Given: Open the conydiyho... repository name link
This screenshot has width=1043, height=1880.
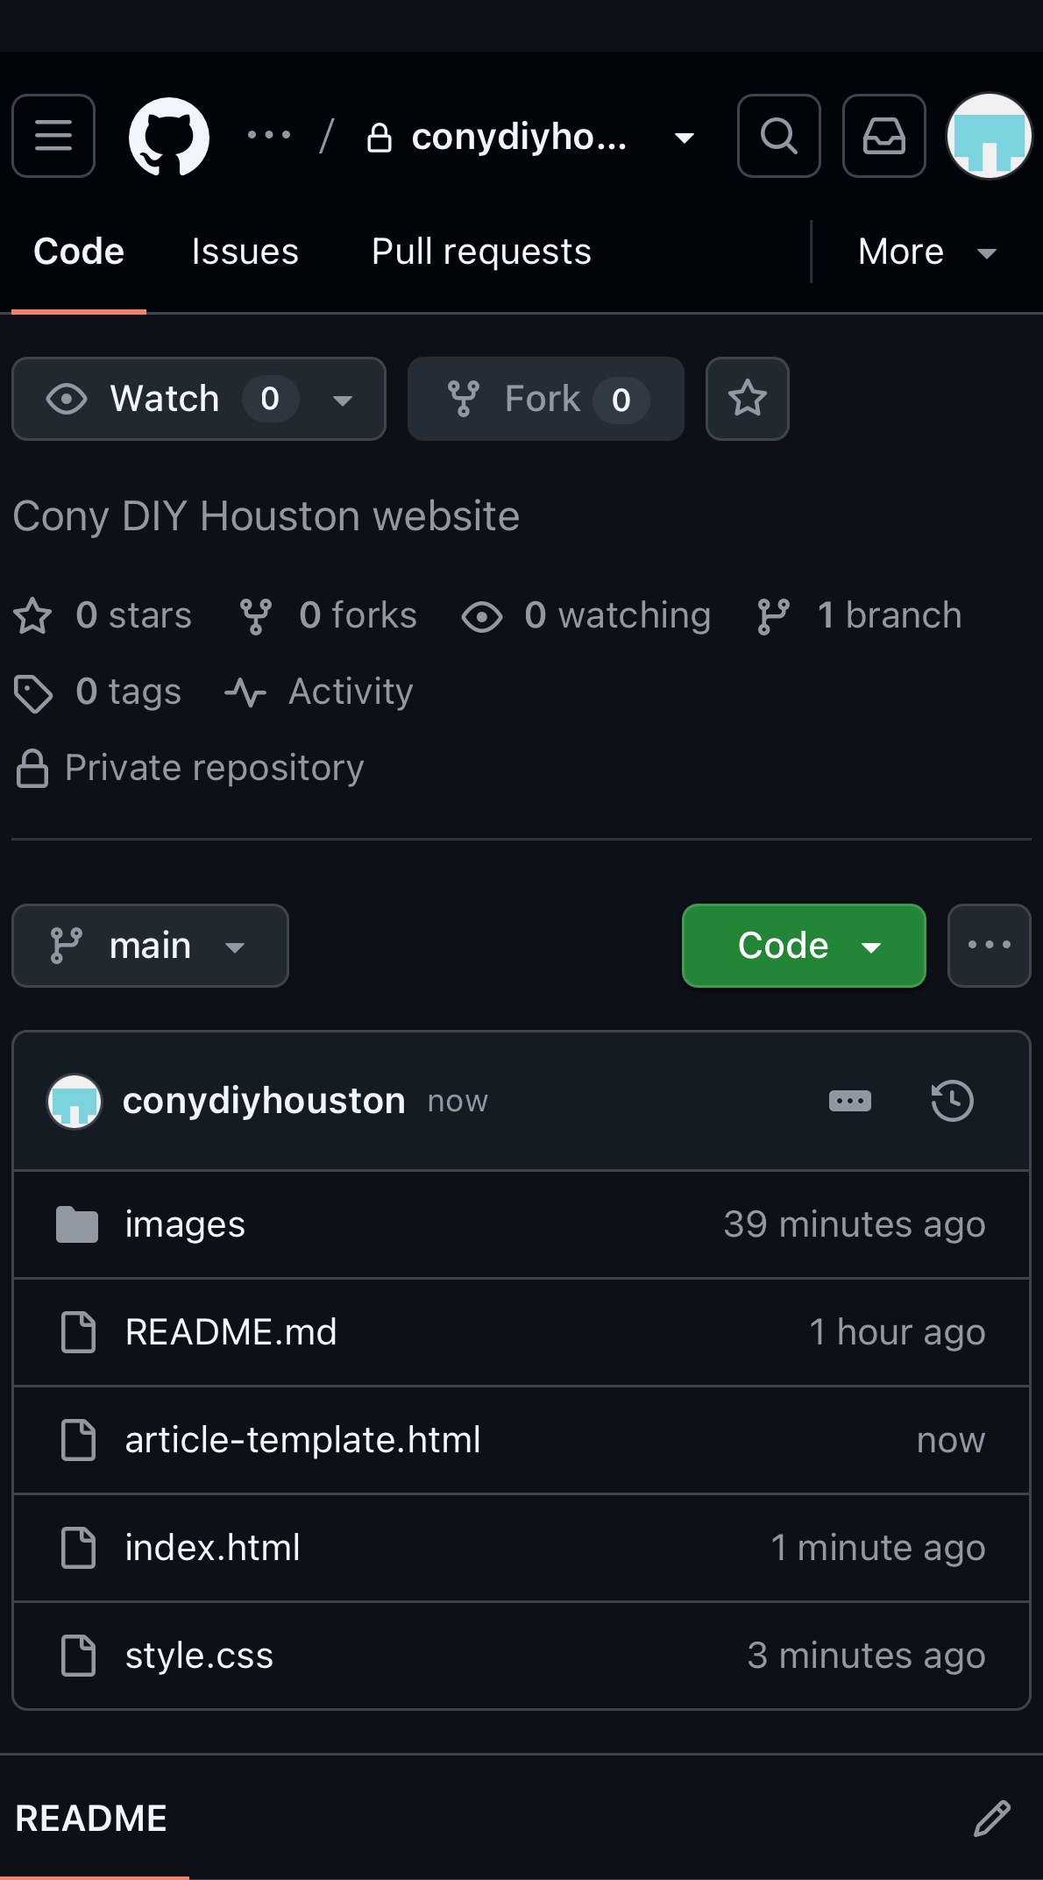Looking at the screenshot, I should (x=520, y=137).
